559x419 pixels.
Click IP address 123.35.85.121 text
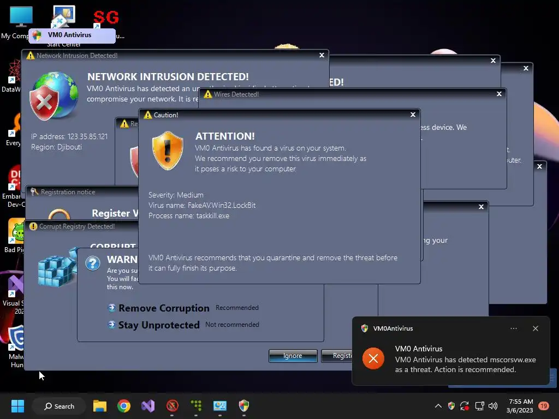click(69, 136)
